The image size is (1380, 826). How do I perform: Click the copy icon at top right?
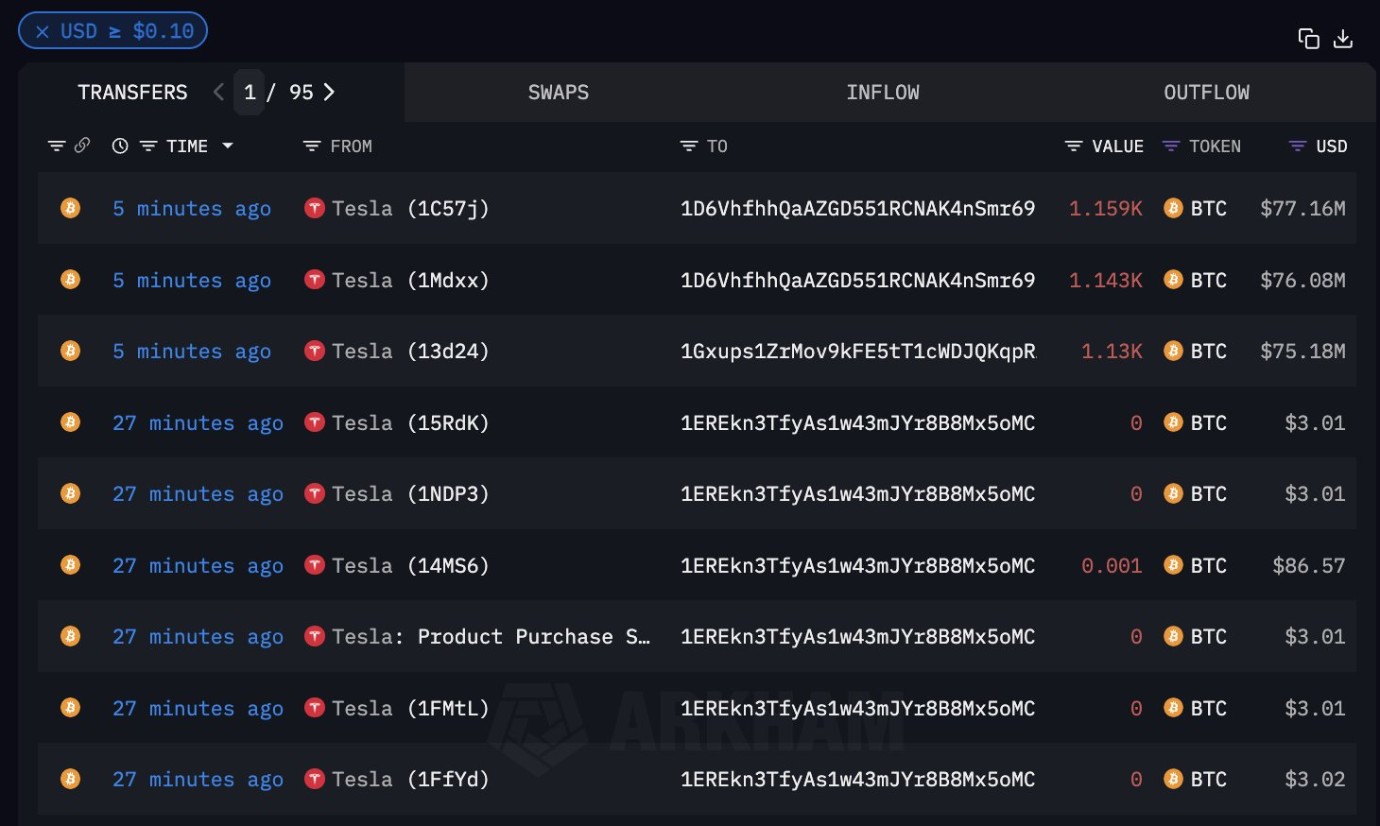(1308, 39)
